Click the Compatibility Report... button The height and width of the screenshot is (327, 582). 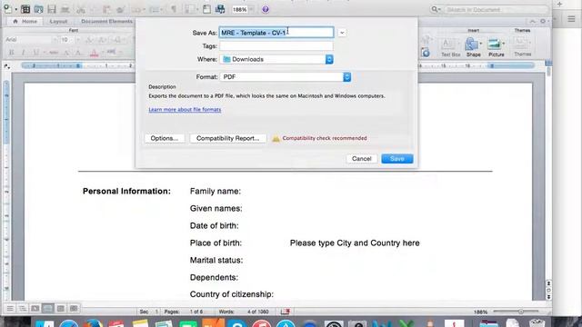[x=227, y=138]
